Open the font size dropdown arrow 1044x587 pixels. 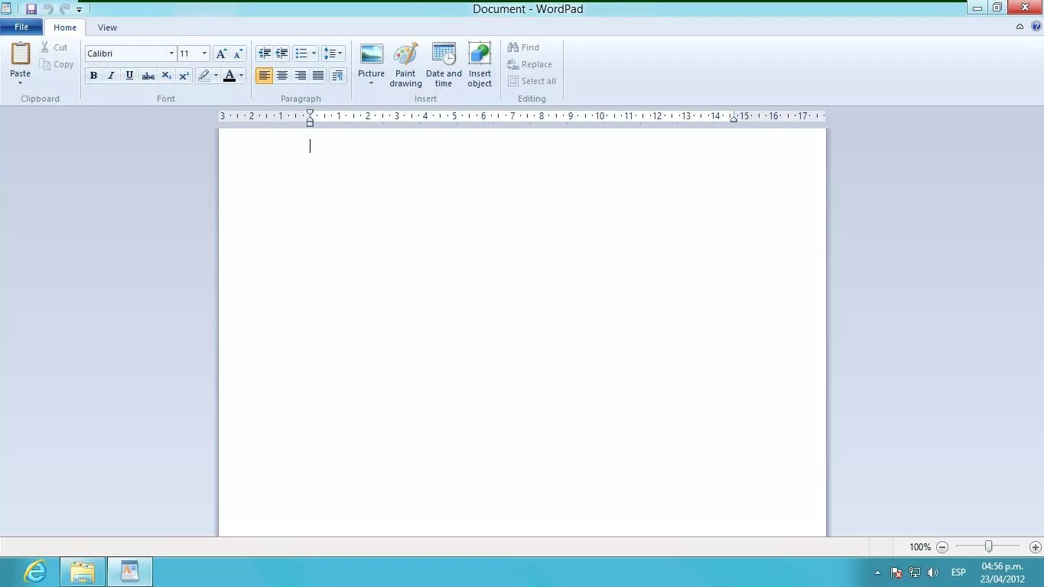click(x=204, y=54)
